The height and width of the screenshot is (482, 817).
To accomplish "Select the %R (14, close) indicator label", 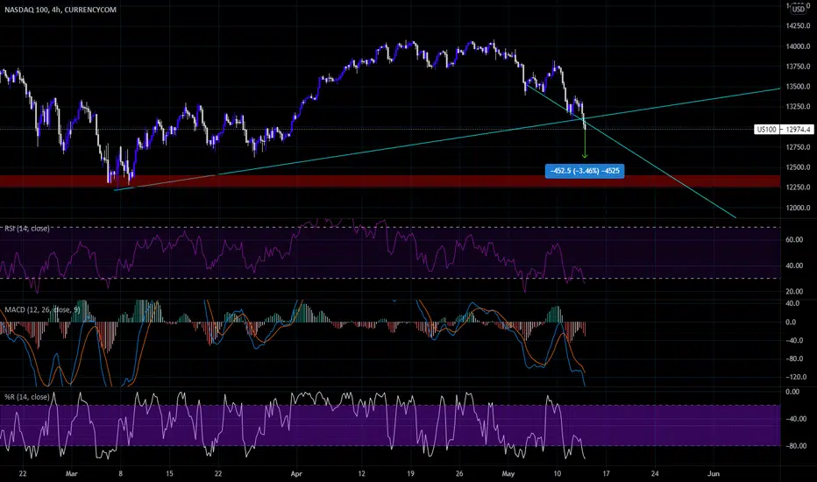I will [x=26, y=396].
